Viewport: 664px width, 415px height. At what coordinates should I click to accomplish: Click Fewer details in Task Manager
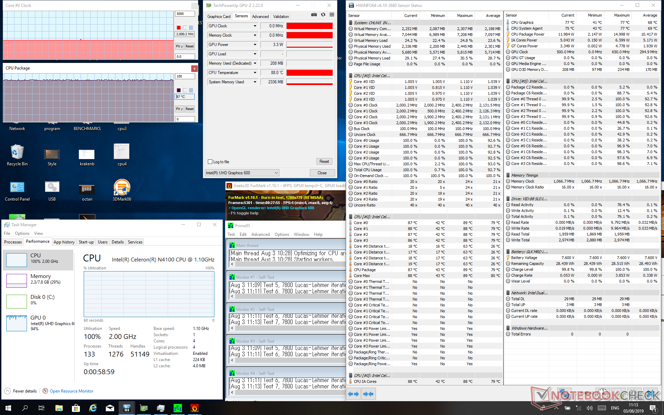[x=21, y=391]
